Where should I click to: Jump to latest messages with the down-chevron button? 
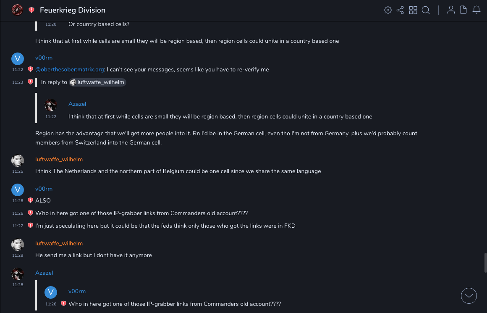click(x=469, y=296)
